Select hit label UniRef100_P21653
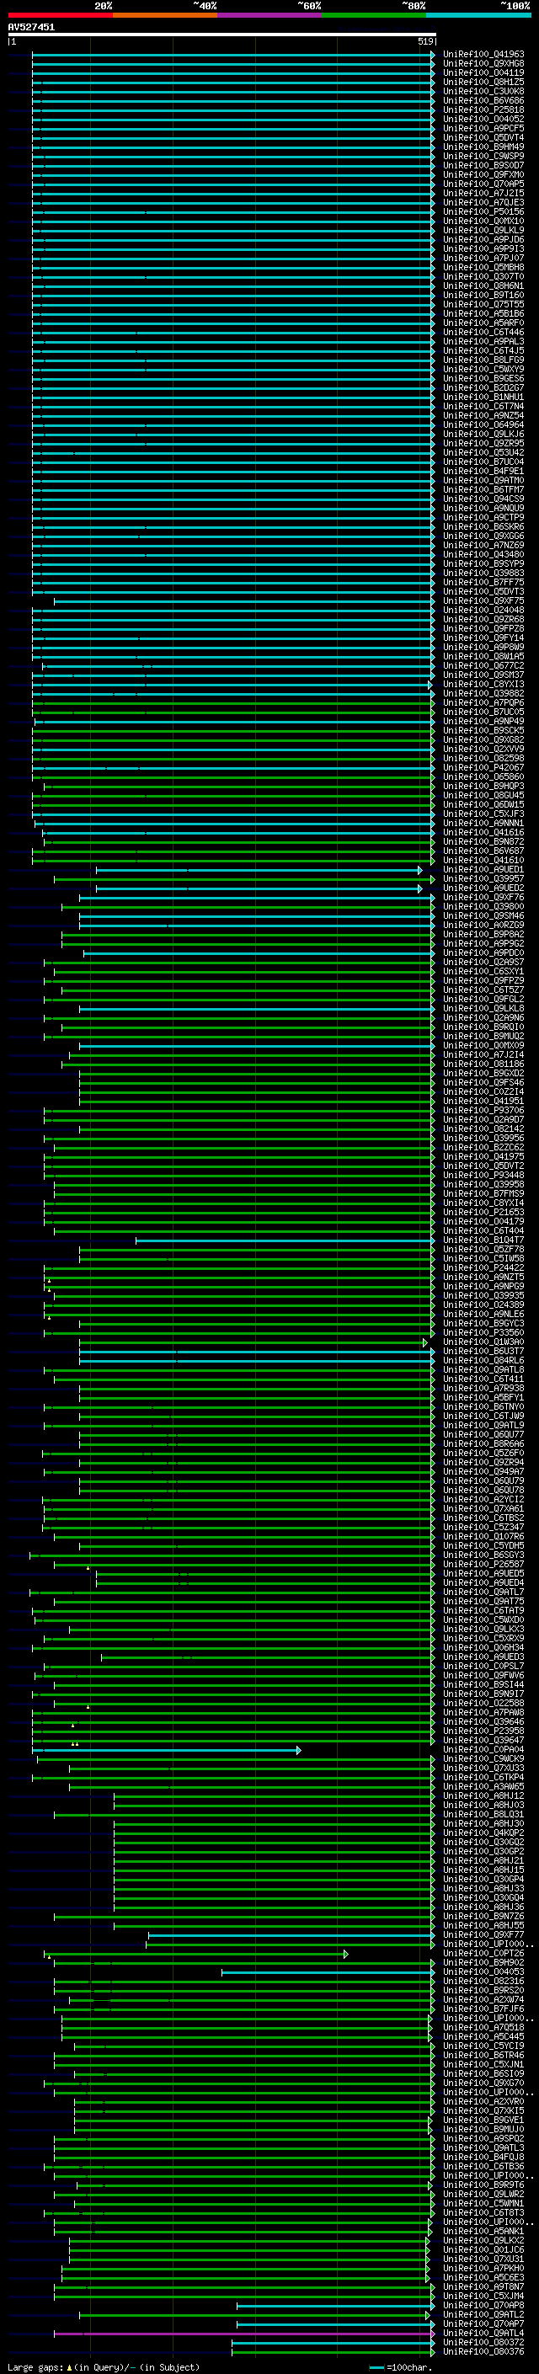This screenshot has height=2374, width=539. point(483,1212)
